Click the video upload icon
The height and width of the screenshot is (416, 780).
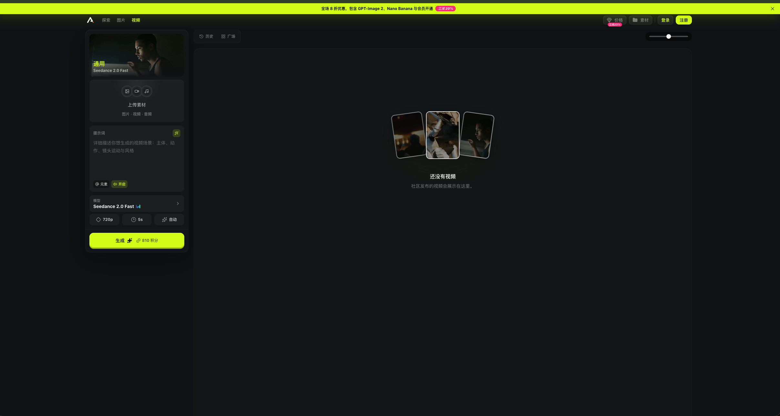click(137, 91)
